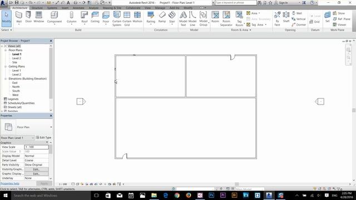Viewport: 356px width, 200px height.
Task: Open the Systems ribbon tab
Action: (x=52, y=8)
